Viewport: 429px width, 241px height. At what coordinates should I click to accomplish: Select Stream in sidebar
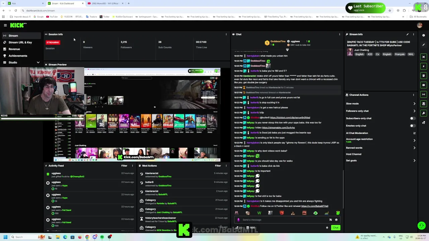(x=21, y=36)
